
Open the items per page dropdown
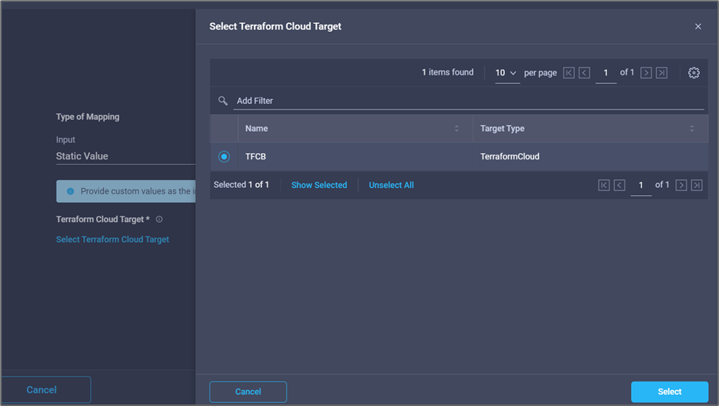(x=506, y=73)
